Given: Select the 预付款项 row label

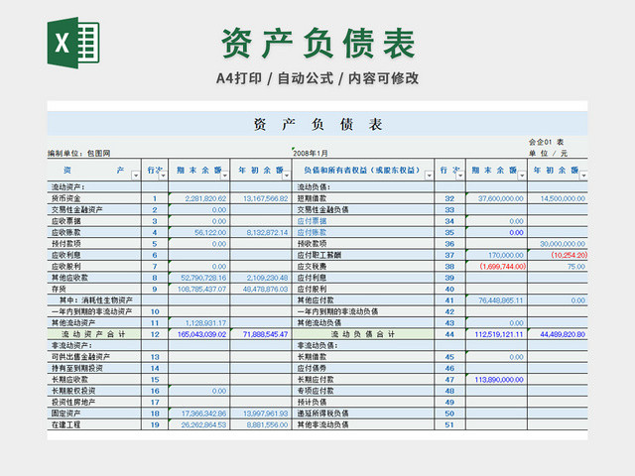Looking at the screenshot, I should point(66,244).
